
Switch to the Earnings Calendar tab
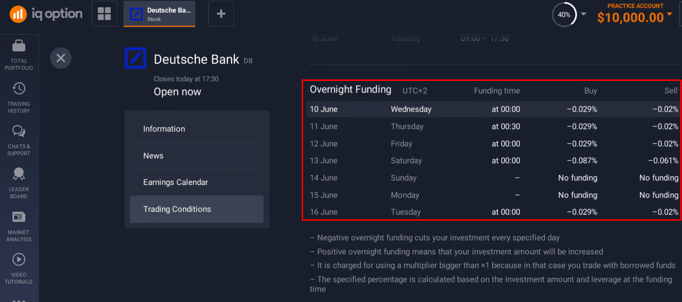pyautogui.click(x=175, y=182)
